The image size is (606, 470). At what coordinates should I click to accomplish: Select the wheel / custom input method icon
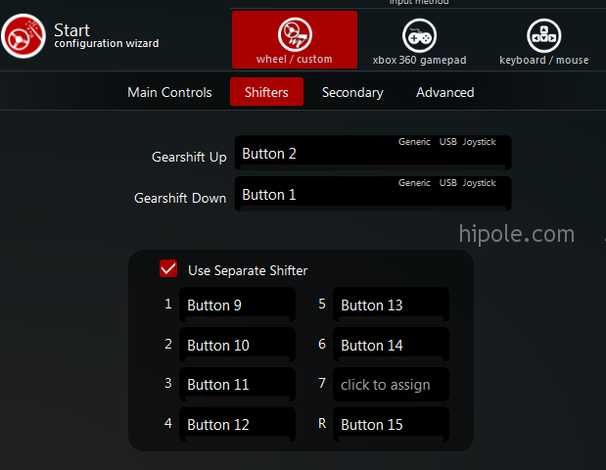pyautogui.click(x=295, y=34)
